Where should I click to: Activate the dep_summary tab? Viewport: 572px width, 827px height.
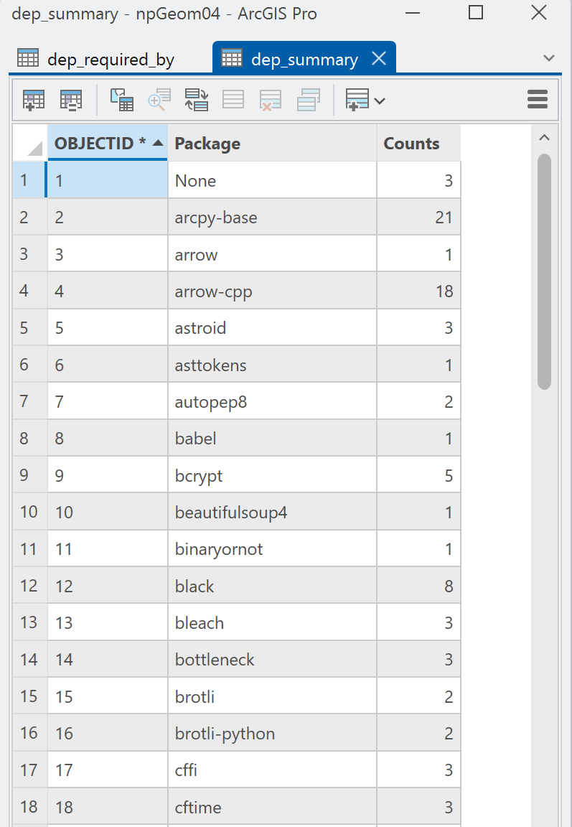305,60
